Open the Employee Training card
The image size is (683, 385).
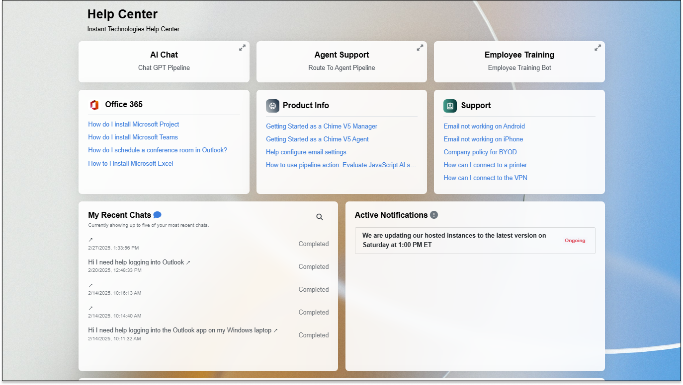click(x=519, y=62)
